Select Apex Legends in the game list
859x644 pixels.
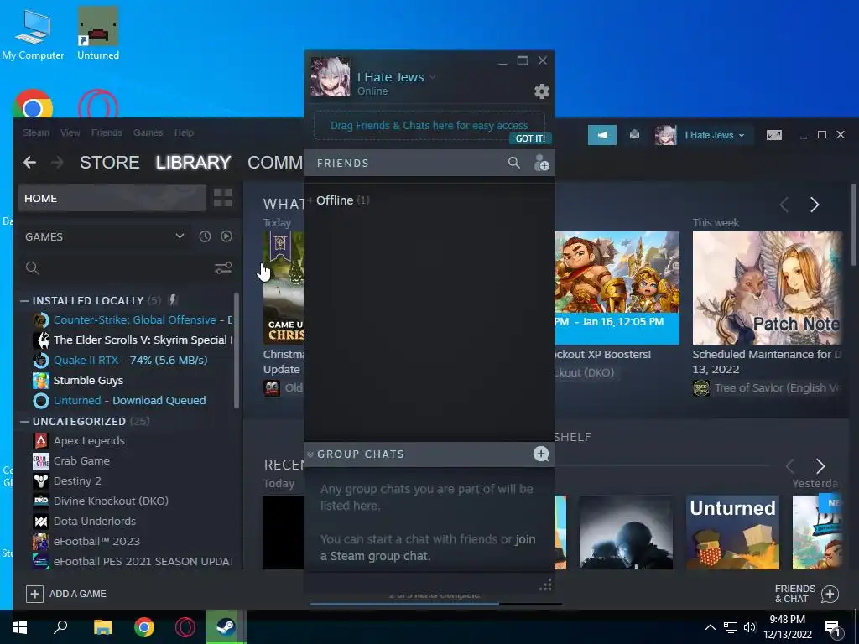89,440
